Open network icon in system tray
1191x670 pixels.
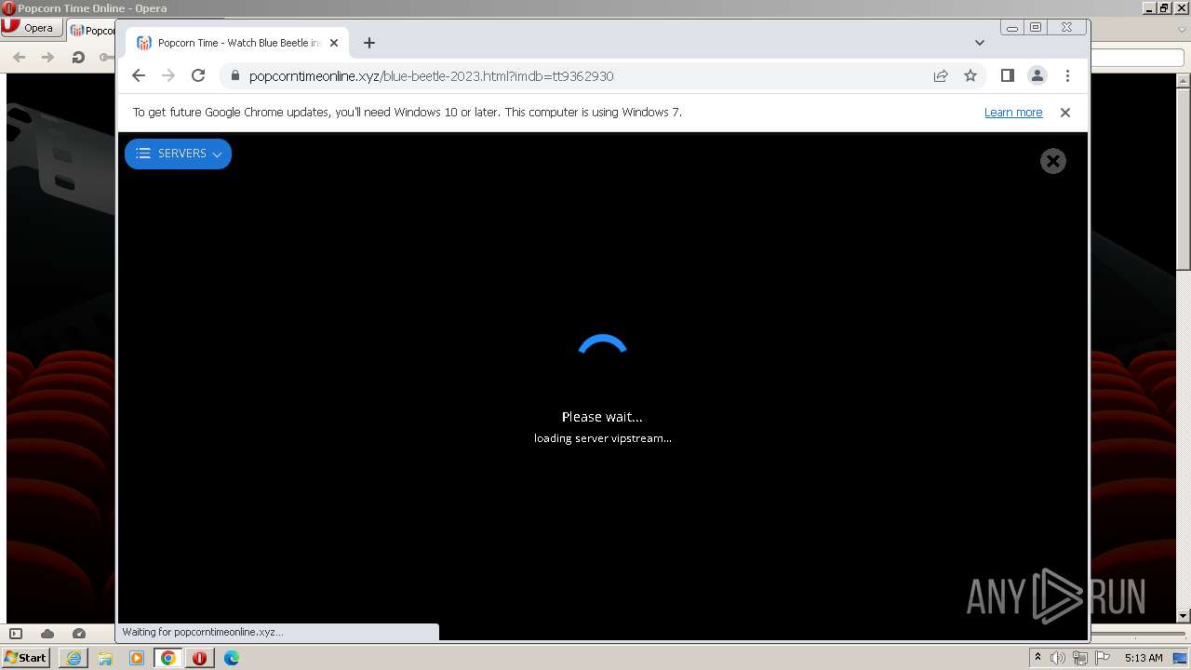[x=1080, y=658]
